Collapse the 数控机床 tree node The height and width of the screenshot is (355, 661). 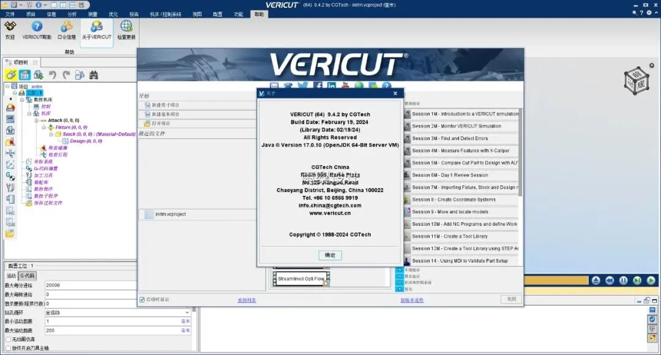point(22,100)
